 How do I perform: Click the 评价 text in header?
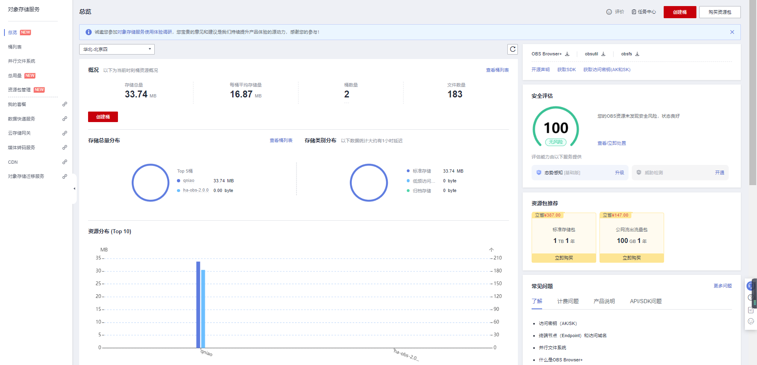coord(620,12)
